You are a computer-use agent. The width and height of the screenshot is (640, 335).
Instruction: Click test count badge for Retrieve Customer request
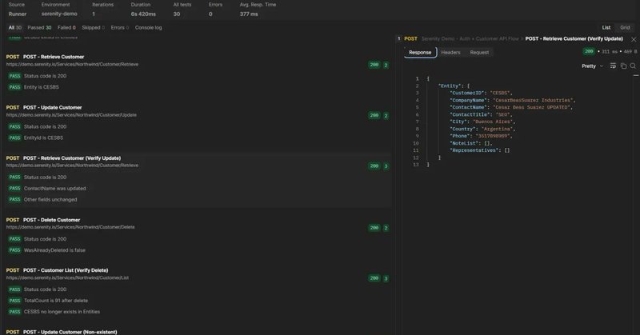point(386,66)
